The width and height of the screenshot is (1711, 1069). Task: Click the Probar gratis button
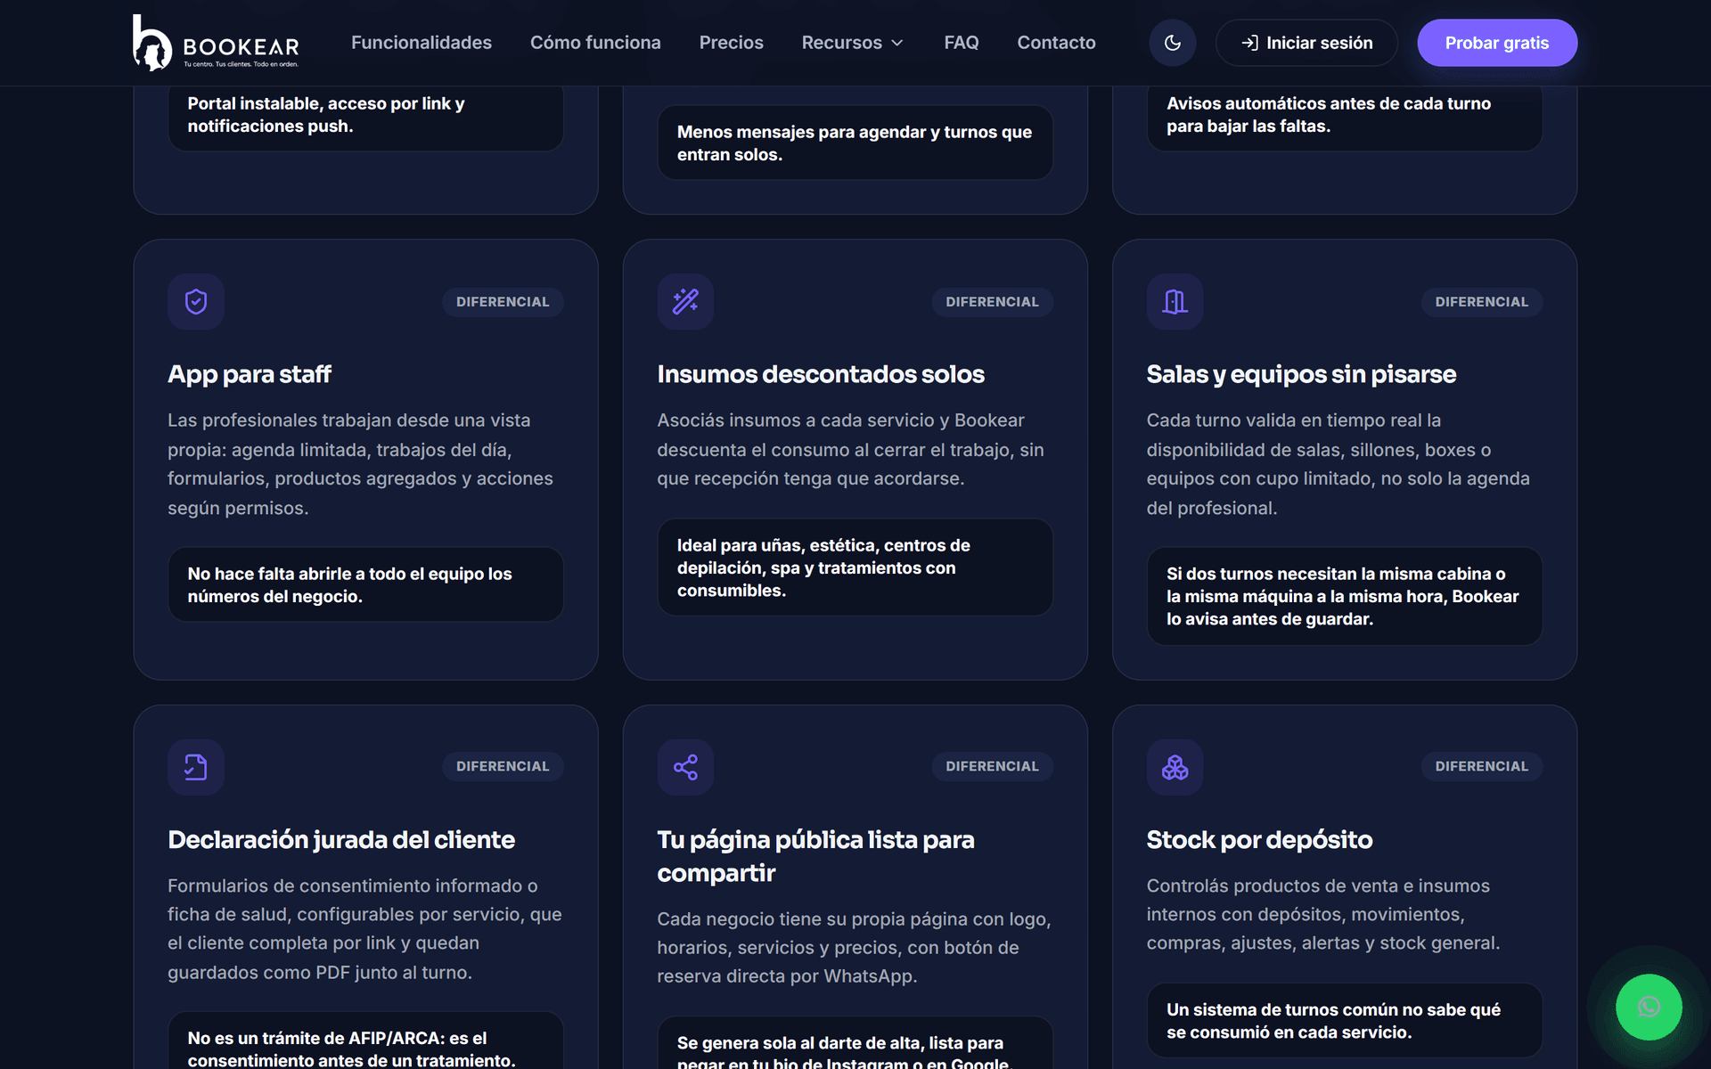tap(1496, 43)
